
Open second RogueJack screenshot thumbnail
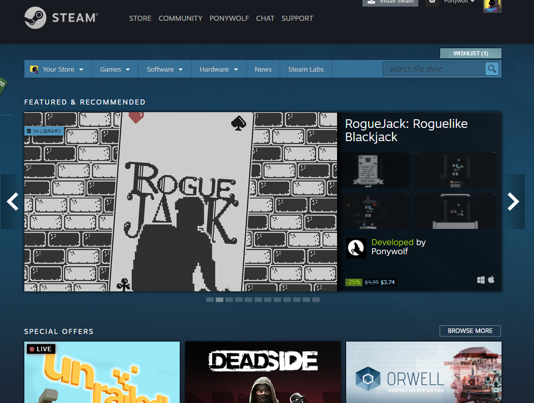[x=455, y=170]
